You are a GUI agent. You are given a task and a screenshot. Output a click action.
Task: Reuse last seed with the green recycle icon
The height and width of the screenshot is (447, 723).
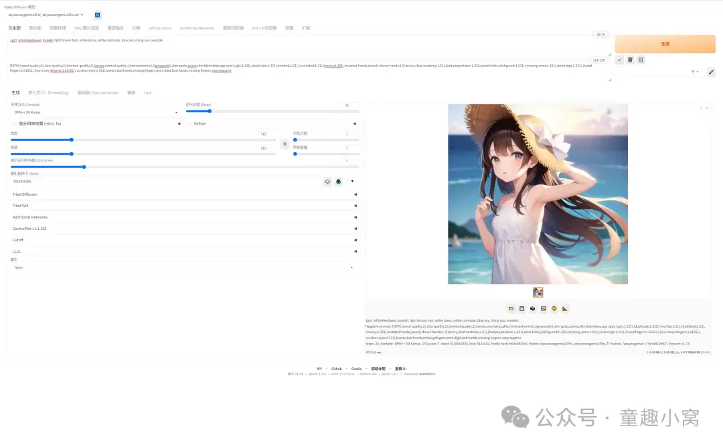(339, 182)
